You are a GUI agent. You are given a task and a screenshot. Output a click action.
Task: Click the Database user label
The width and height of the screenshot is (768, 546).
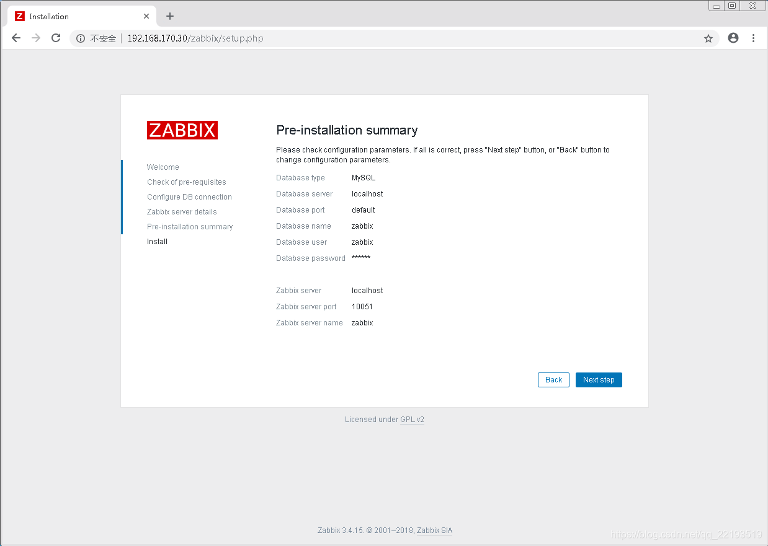[301, 242]
